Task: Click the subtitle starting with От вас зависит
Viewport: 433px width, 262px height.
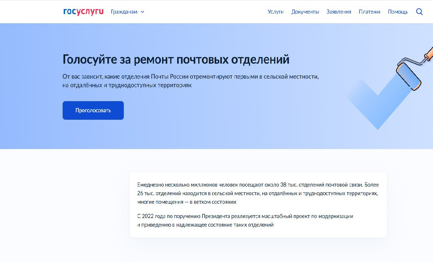Action: [x=190, y=77]
